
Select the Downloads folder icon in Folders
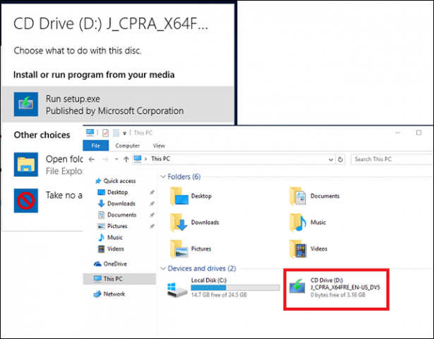coord(179,222)
